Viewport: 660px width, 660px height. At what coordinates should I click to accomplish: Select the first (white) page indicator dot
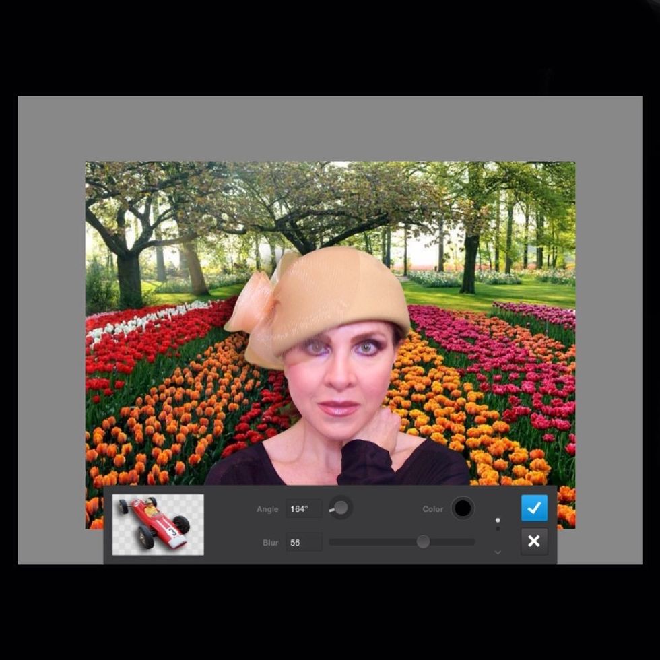click(x=498, y=520)
